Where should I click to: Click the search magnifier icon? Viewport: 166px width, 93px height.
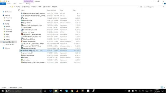[x=163, y=7]
